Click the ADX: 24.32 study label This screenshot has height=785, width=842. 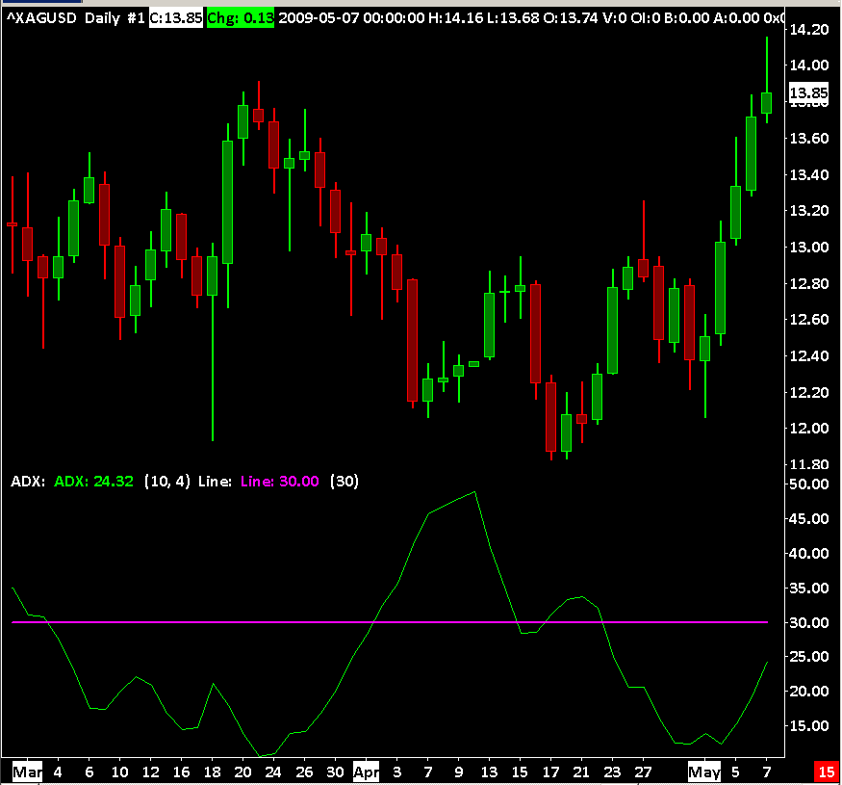pos(93,481)
